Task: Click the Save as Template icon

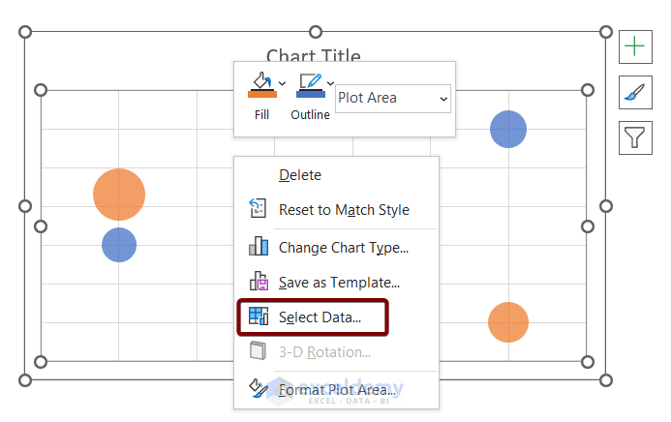Action: click(x=258, y=282)
